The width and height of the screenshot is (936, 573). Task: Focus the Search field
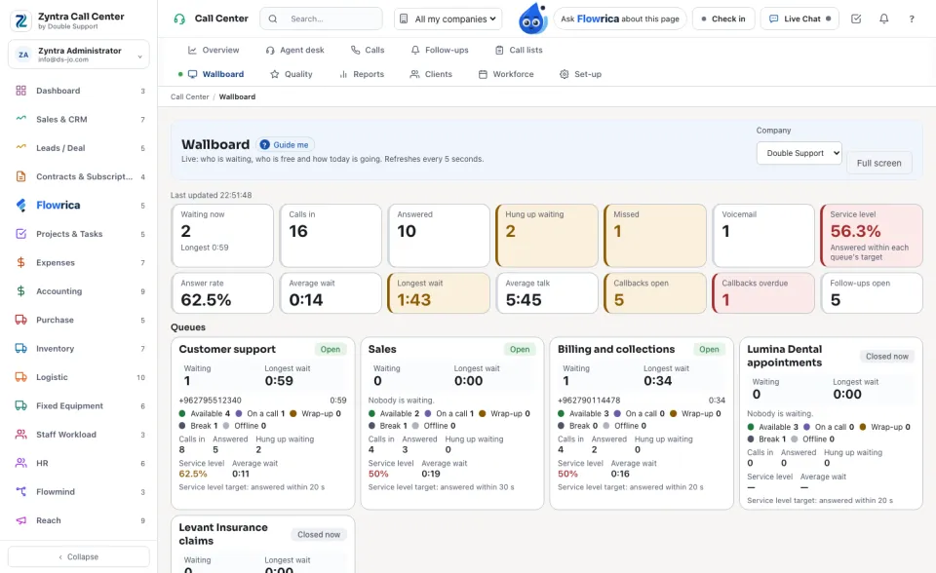coord(321,19)
